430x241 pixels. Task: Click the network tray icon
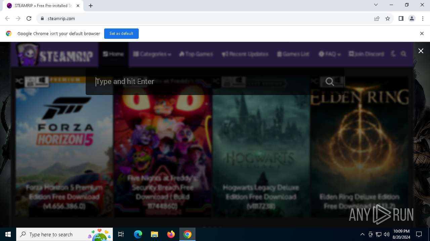click(379, 234)
